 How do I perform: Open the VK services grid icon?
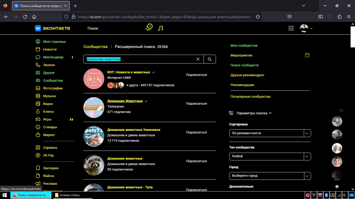pos(291,28)
